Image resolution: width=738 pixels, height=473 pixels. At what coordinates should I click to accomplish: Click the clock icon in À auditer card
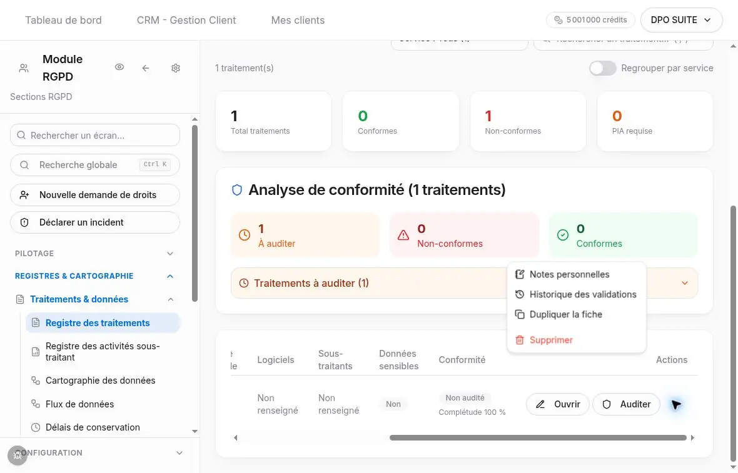245,235
